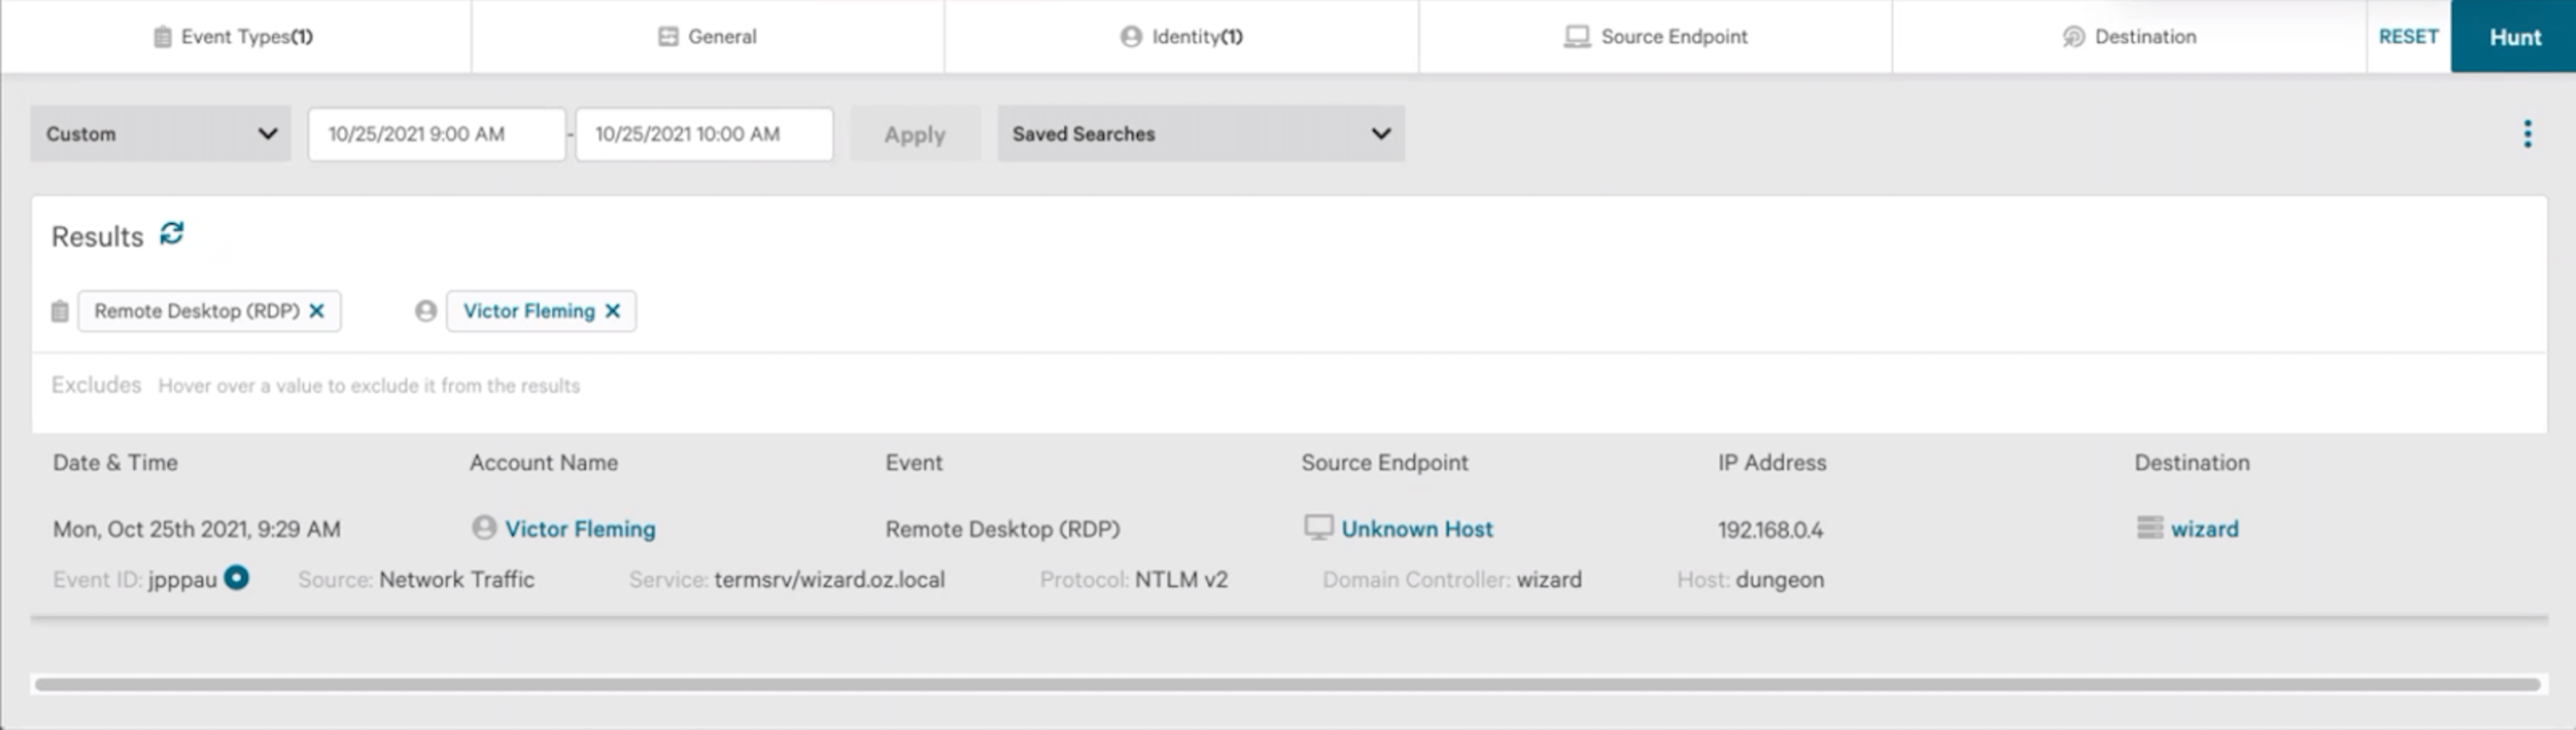
Task: Click the Apply button
Action: (x=914, y=134)
